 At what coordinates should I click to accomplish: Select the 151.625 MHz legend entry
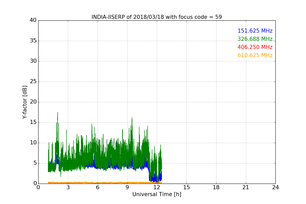click(x=255, y=31)
